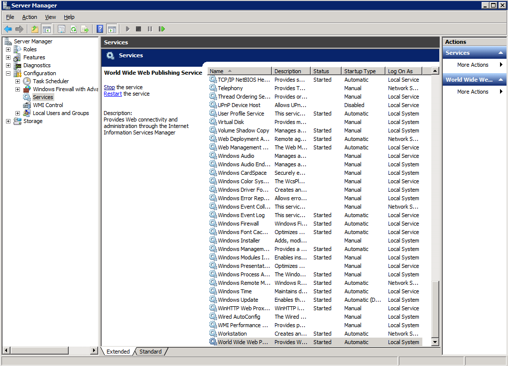The image size is (508, 366).
Task: Collapse the World Wide We... actions section
Action: pos(501,80)
